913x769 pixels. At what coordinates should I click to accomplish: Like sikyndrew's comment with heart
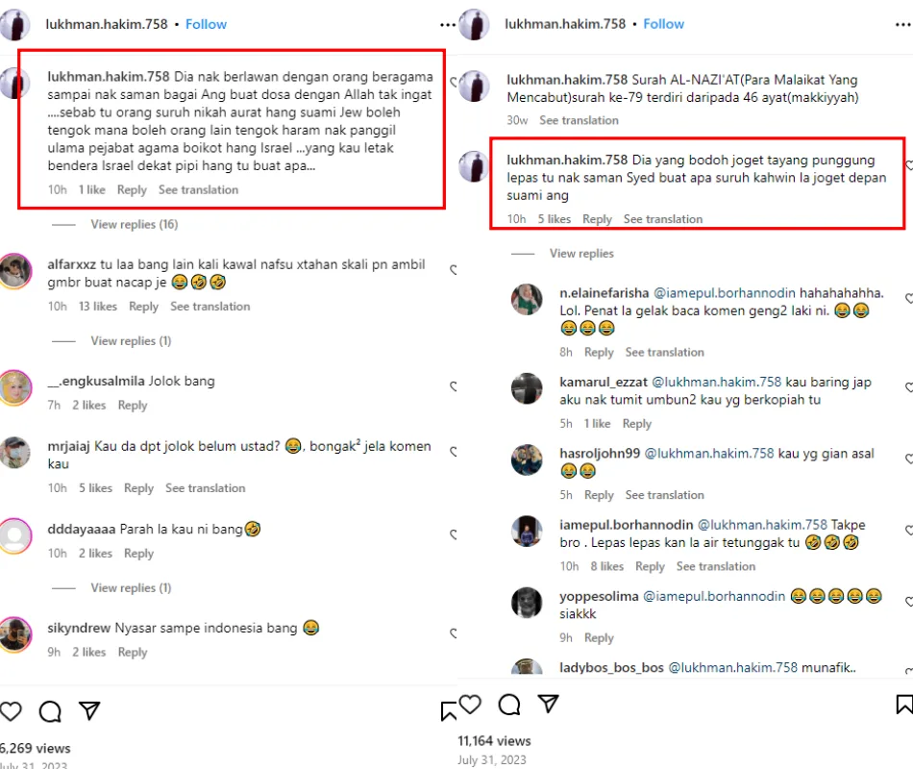(x=453, y=633)
